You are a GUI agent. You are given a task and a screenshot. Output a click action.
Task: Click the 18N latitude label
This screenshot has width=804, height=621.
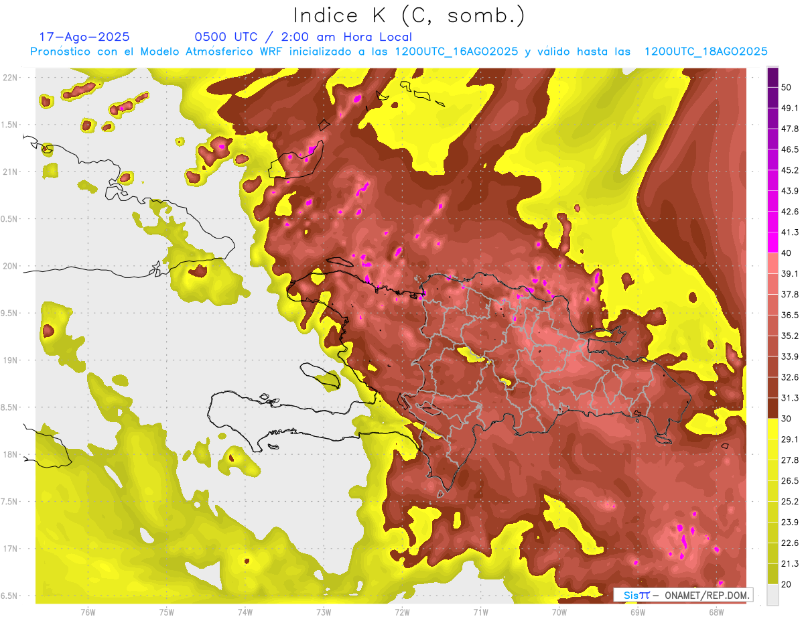pyautogui.click(x=10, y=455)
